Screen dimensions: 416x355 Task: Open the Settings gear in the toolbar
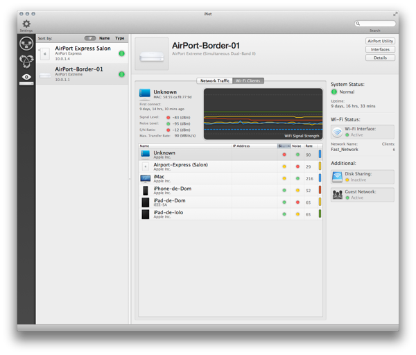tap(26, 24)
